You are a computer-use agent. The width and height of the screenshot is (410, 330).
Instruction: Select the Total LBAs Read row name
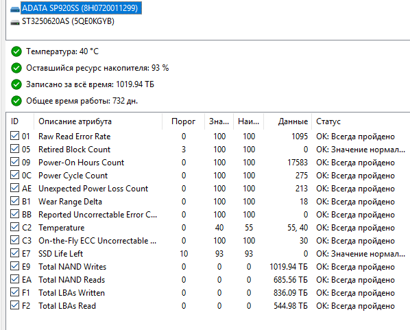coord(67,306)
